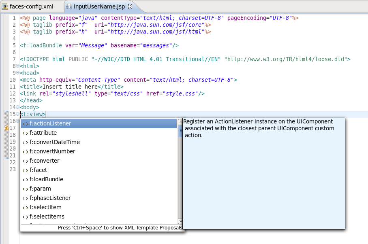368x244 pixels.
Task: Collapse the fold marker on line 16
Action: point(17,121)
